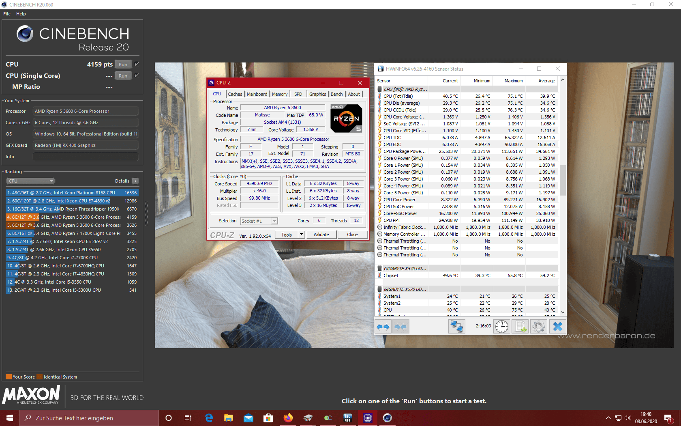This screenshot has width=681, height=426.
Task: Open the Ranking CPU dropdown
Action: [x=30, y=181]
